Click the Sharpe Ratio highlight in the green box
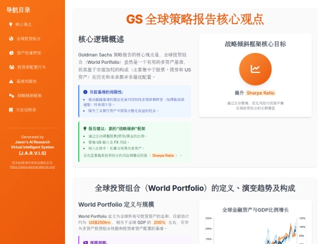Viewport: 325px width, 244px height. (163, 155)
